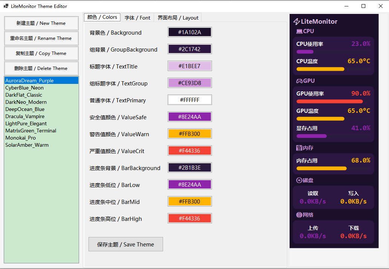Open ValueSafe color swatch
389x269 pixels.
[190, 117]
